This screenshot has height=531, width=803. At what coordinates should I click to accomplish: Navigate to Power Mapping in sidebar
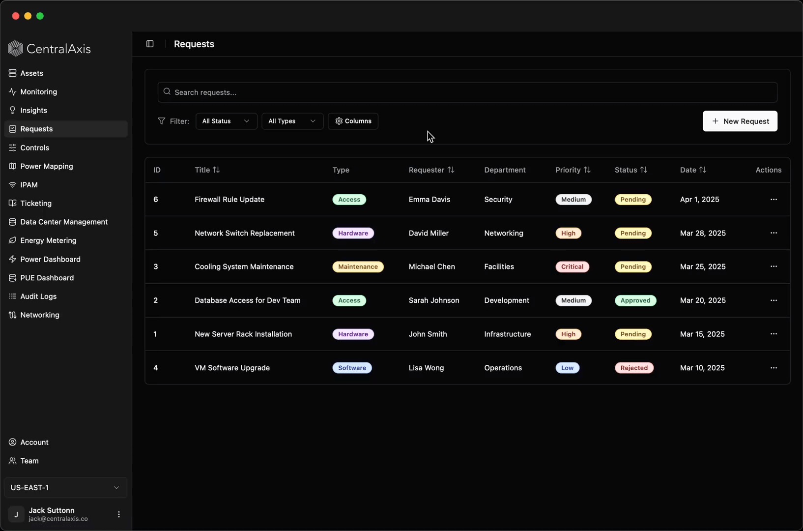coord(47,166)
